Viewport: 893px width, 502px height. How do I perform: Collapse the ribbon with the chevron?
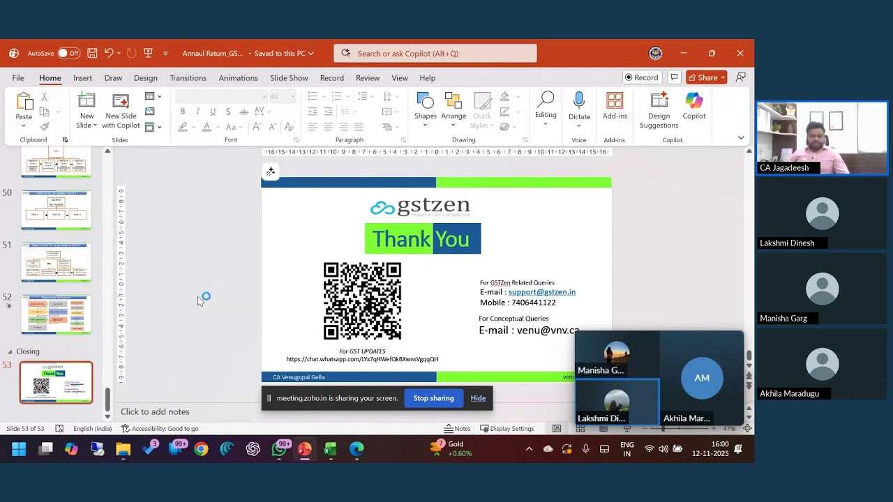pos(741,138)
